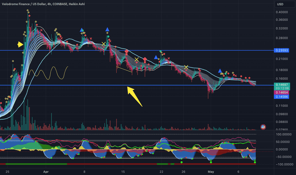Select the 0.23593 horizontal line price label
The height and width of the screenshot is (175, 296).
tap(281, 50)
